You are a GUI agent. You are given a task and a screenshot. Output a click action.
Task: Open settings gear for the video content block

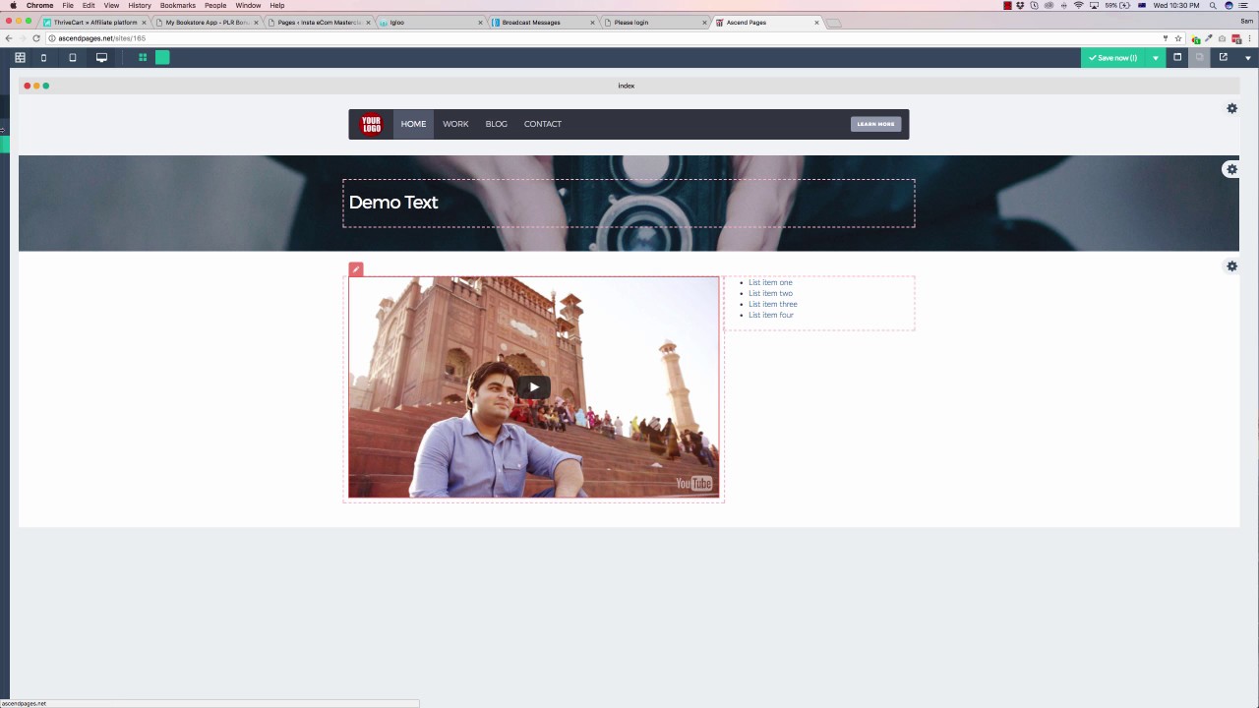click(1231, 266)
